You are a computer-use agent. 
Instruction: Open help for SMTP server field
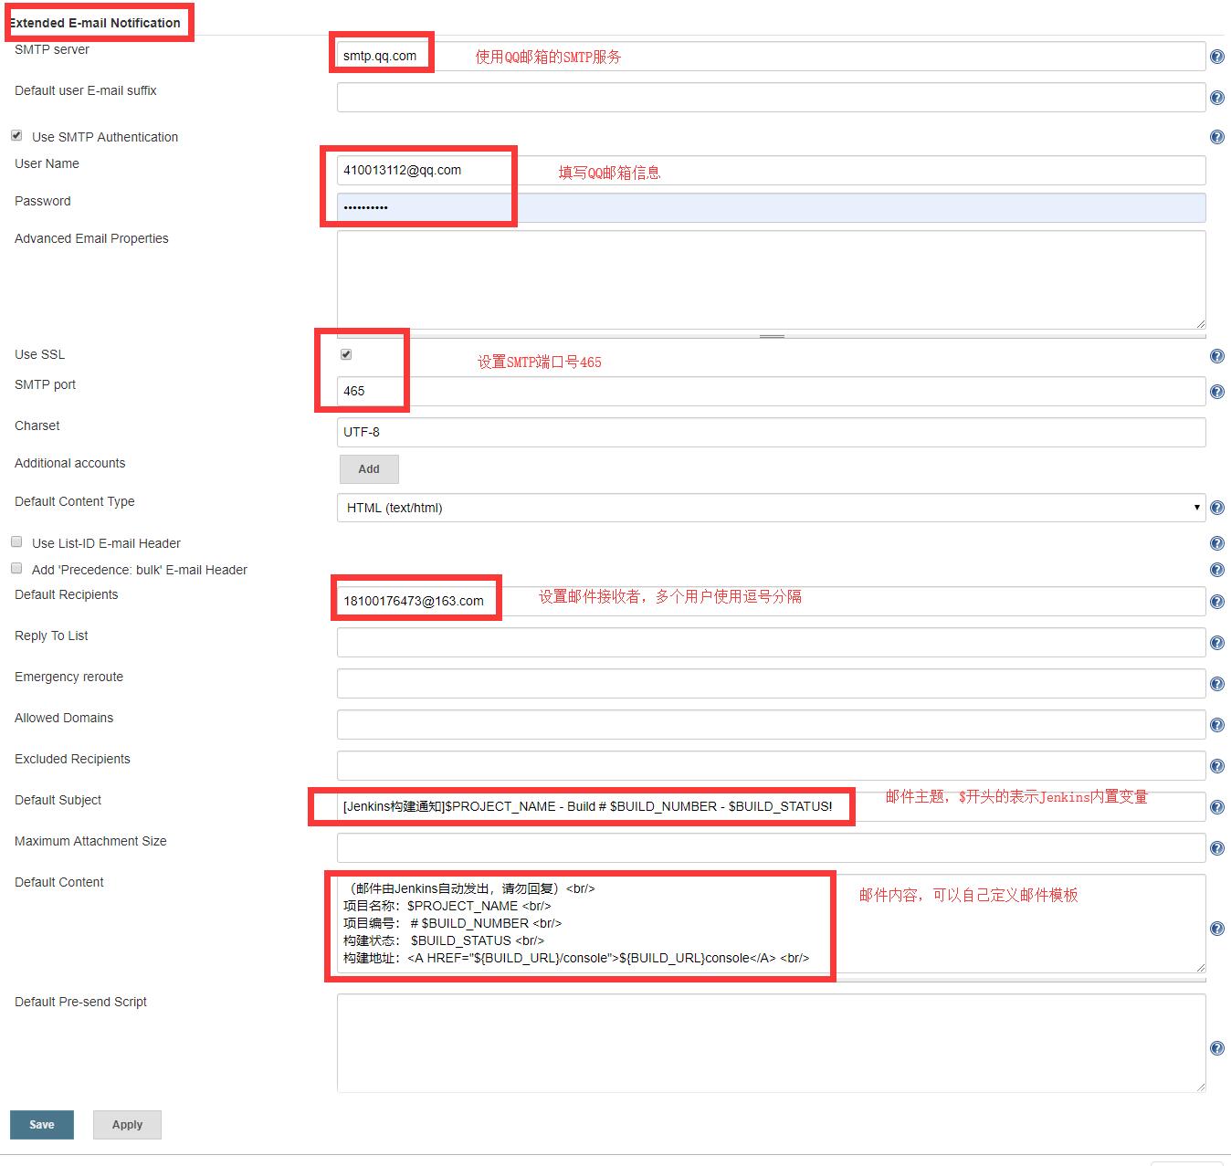pos(1216,57)
